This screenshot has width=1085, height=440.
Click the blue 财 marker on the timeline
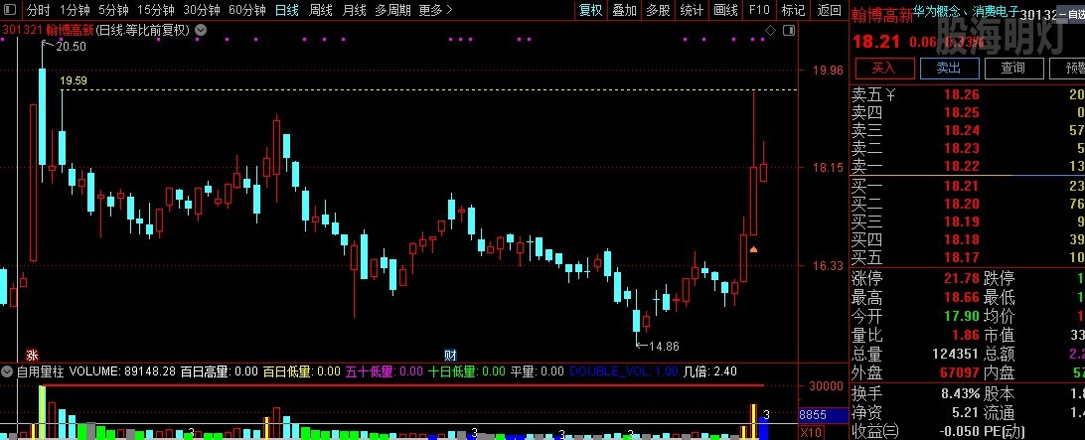click(450, 354)
